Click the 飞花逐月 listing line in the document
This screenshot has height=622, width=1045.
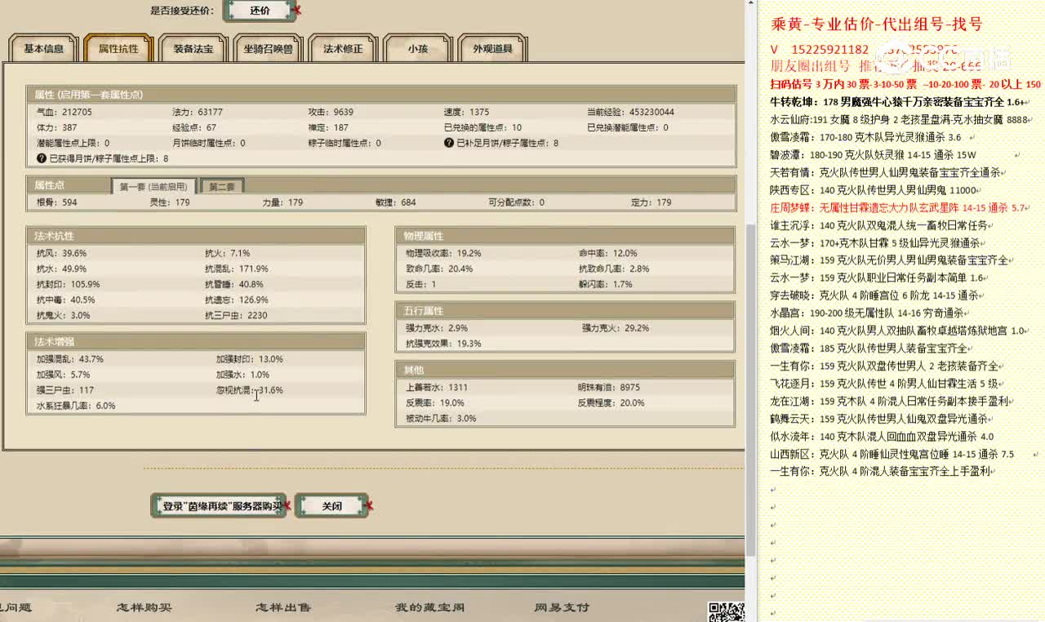click(887, 384)
